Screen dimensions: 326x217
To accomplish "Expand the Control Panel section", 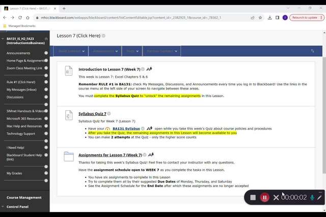I will pos(18,207).
